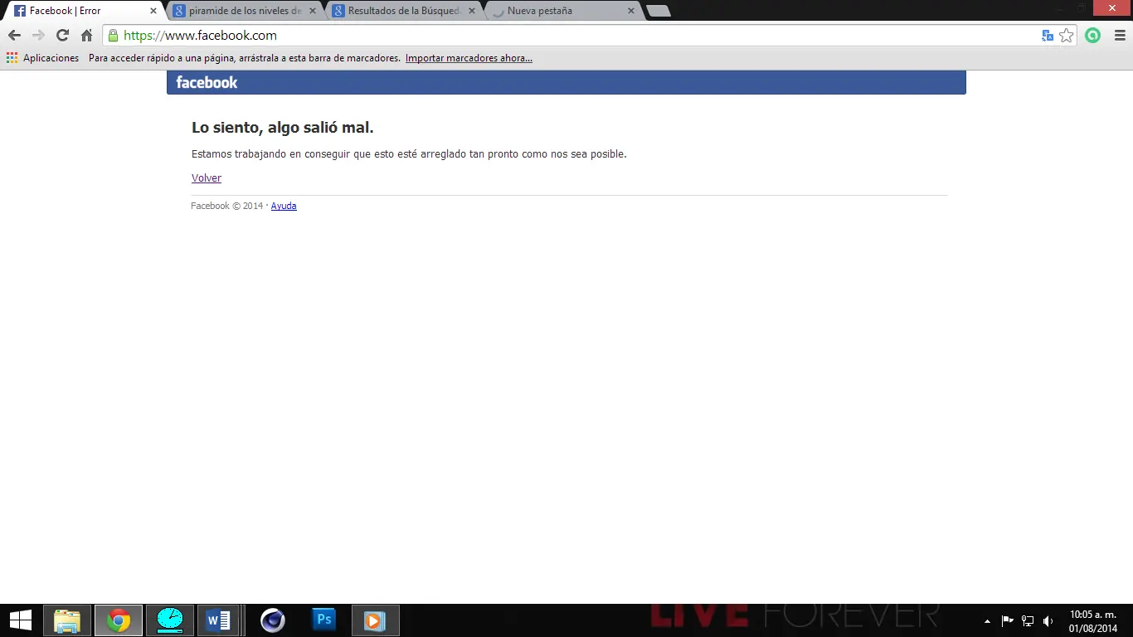The width and height of the screenshot is (1133, 637).
Task: Click the 'Facebook © 2014' footer text
Action: (226, 206)
